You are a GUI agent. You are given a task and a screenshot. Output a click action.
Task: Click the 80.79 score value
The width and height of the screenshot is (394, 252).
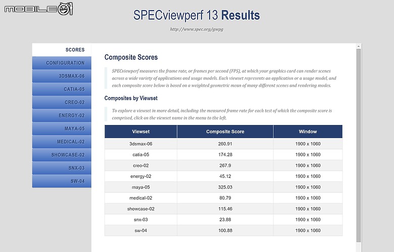click(225, 198)
